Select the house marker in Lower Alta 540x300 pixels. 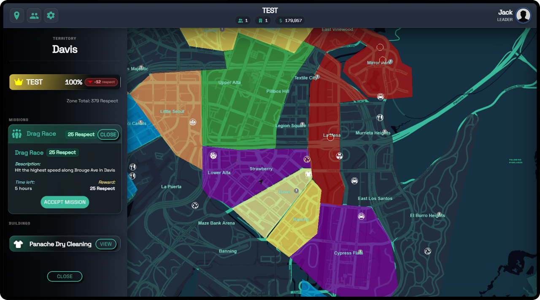click(213, 155)
